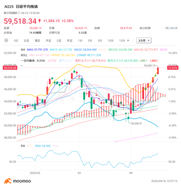Screen dimensions: 181x187
Task: Choose the 1分 interval
Action: pos(80,40)
